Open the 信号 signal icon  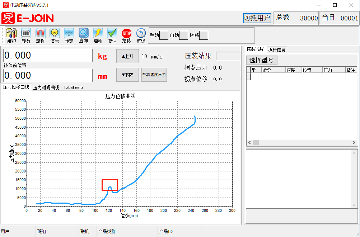55,35
